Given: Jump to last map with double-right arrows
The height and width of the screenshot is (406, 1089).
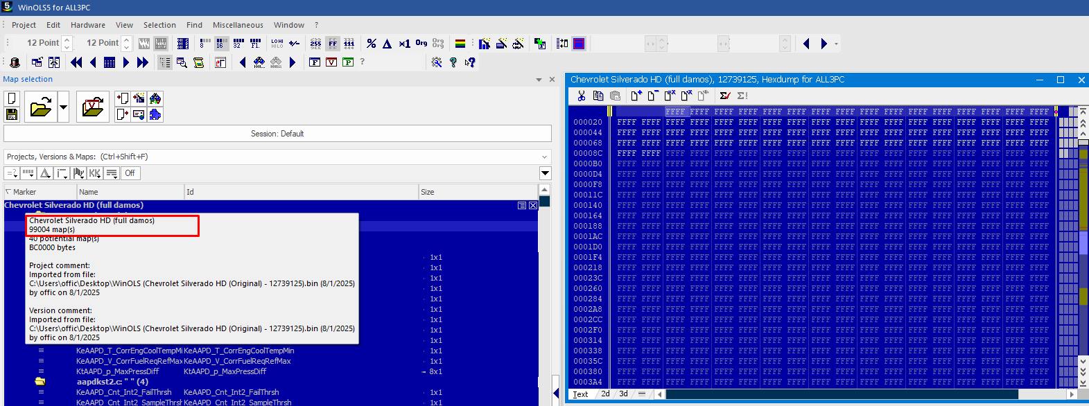Looking at the screenshot, I should 143,62.
